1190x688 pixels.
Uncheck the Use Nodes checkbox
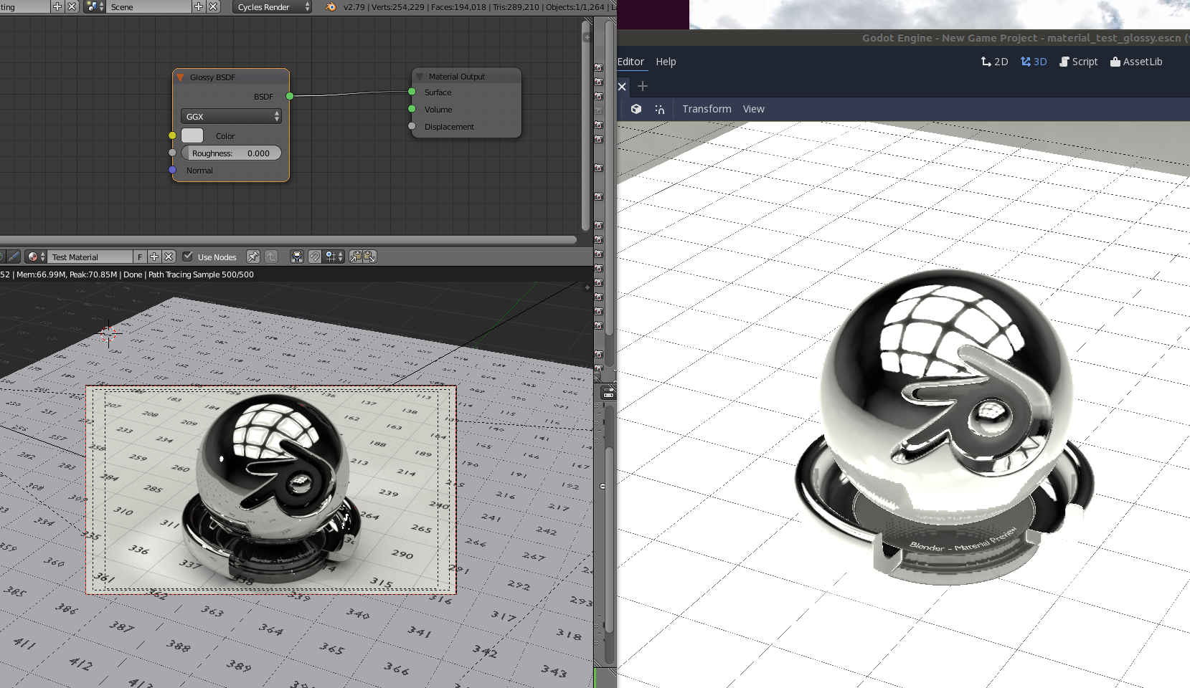pyautogui.click(x=188, y=257)
